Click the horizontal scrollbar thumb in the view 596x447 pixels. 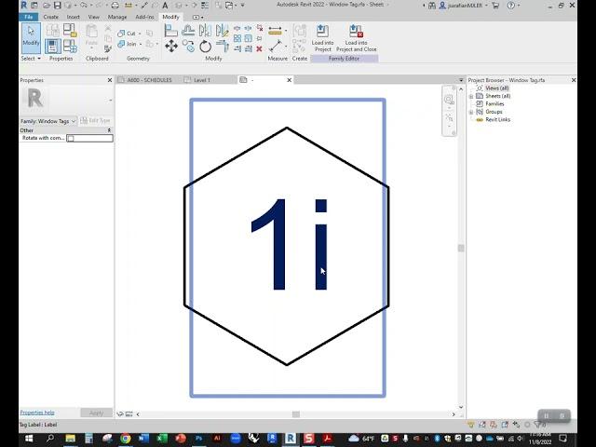point(296,414)
